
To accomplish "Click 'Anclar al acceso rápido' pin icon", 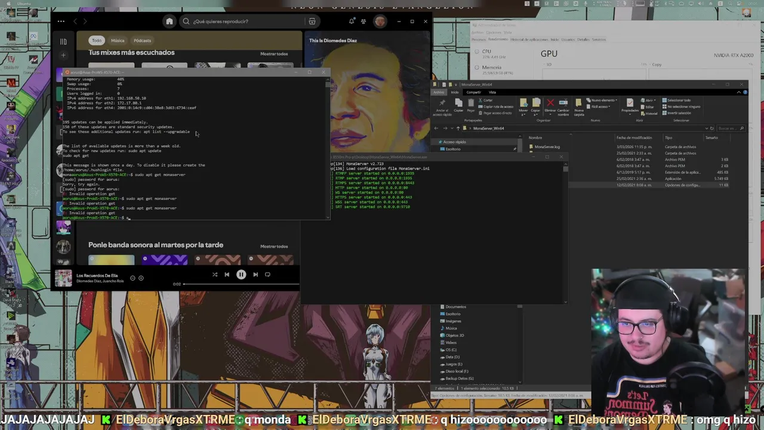I will click(x=442, y=107).
